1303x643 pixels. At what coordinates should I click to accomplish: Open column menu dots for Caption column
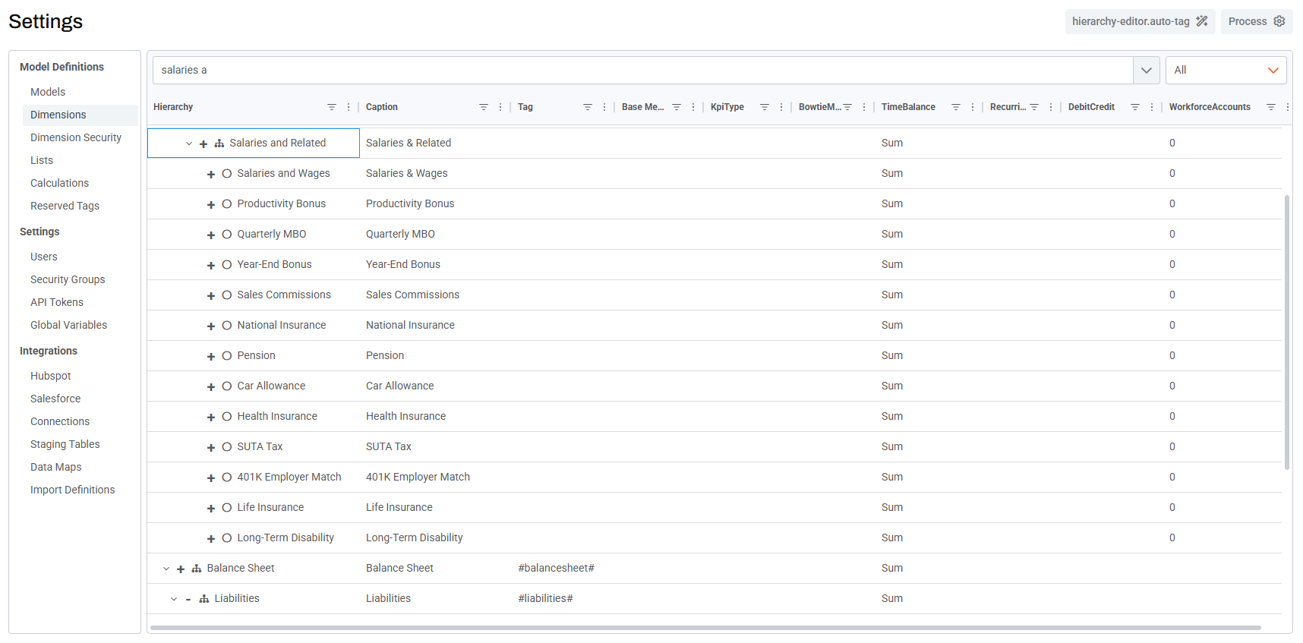500,107
